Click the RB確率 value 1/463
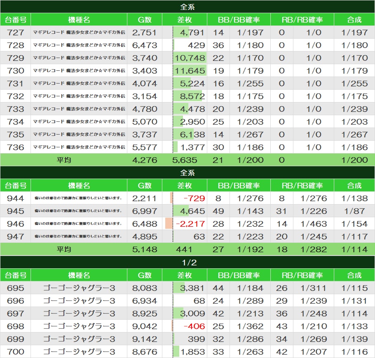This screenshot has height=358, width=375. pos(314,224)
